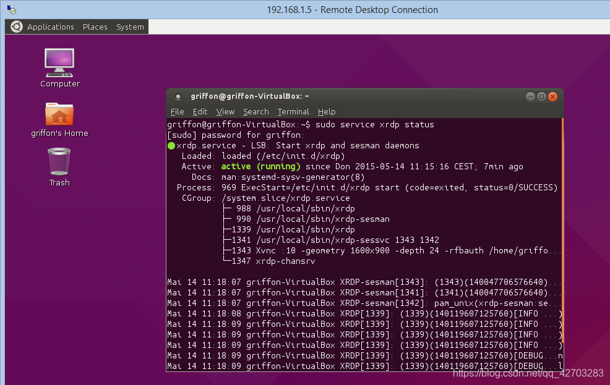Open the Places menu

[95, 27]
